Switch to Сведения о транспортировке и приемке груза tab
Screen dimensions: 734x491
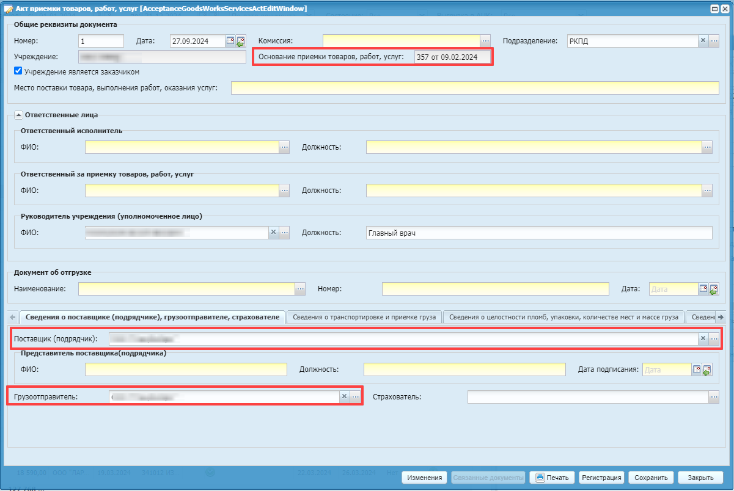[x=364, y=317]
